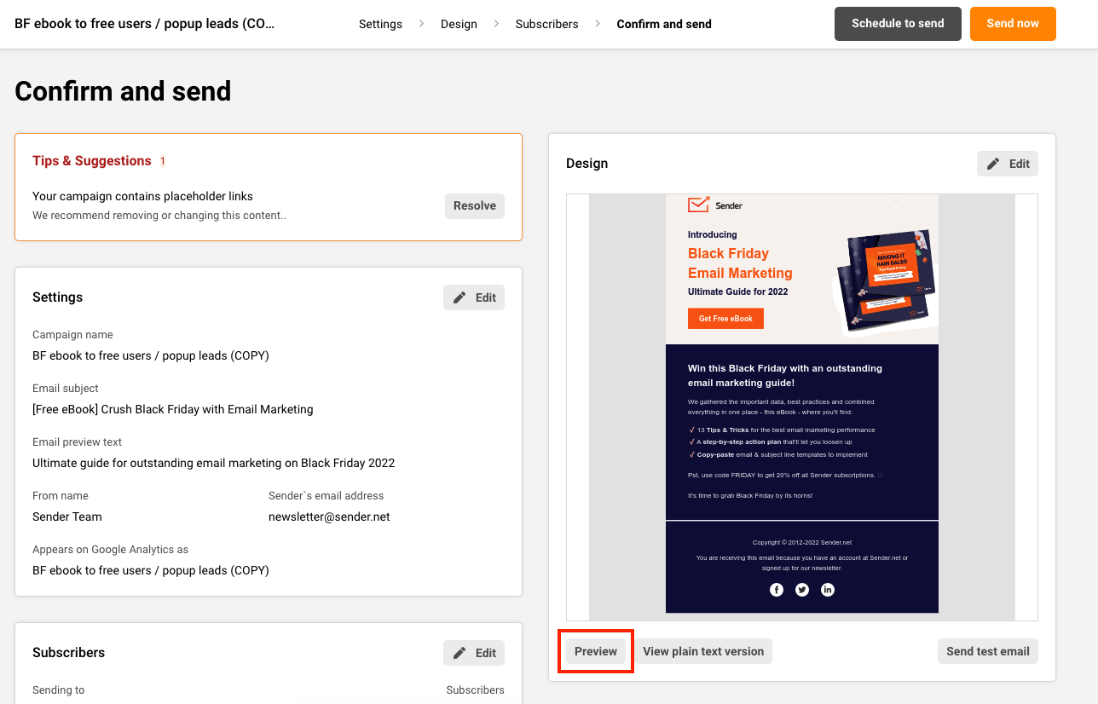Click the LinkedIn icon in email footer
The height and width of the screenshot is (704, 1098).
click(x=827, y=590)
